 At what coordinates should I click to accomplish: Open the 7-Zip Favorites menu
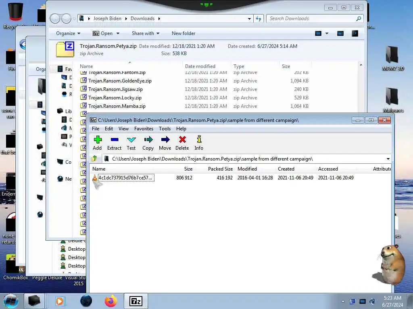144,129
